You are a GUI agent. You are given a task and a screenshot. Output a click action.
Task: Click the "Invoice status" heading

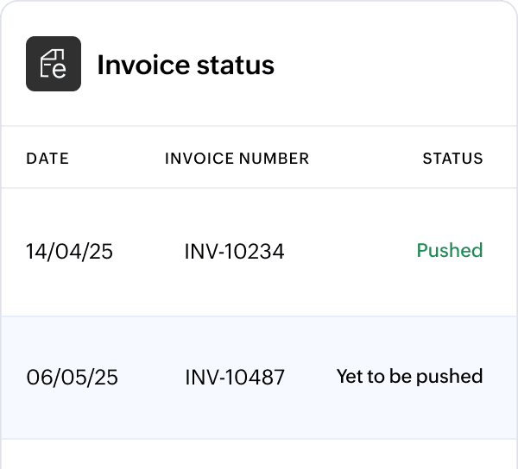[x=186, y=65]
